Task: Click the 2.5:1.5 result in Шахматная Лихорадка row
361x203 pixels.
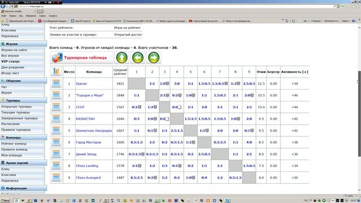Action: (177, 130)
